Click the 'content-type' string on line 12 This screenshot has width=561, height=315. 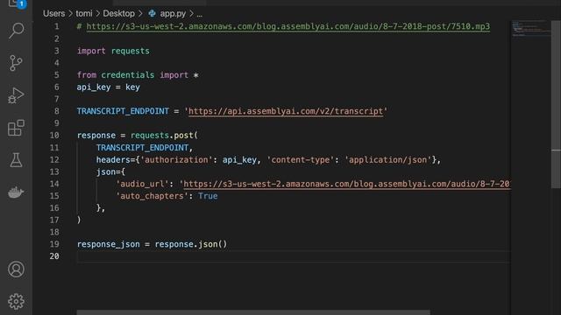(x=300, y=159)
